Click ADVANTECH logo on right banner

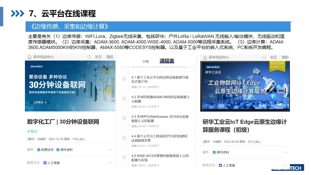pyautogui.click(x=213, y=67)
